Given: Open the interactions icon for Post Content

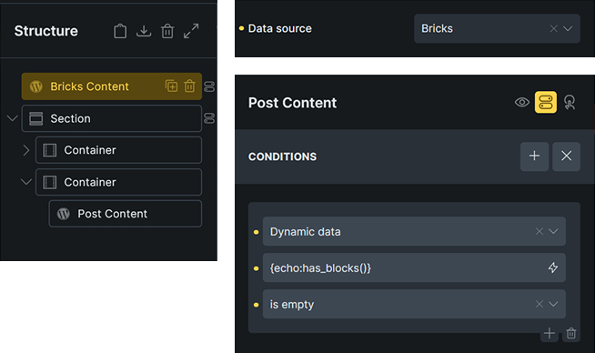Looking at the screenshot, I should [x=570, y=103].
